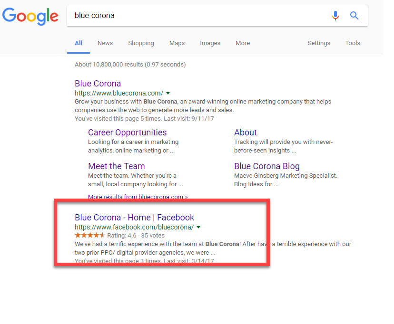Click the 'Looking for a career in marketing' snippet
The image size is (394, 324).
133,146
